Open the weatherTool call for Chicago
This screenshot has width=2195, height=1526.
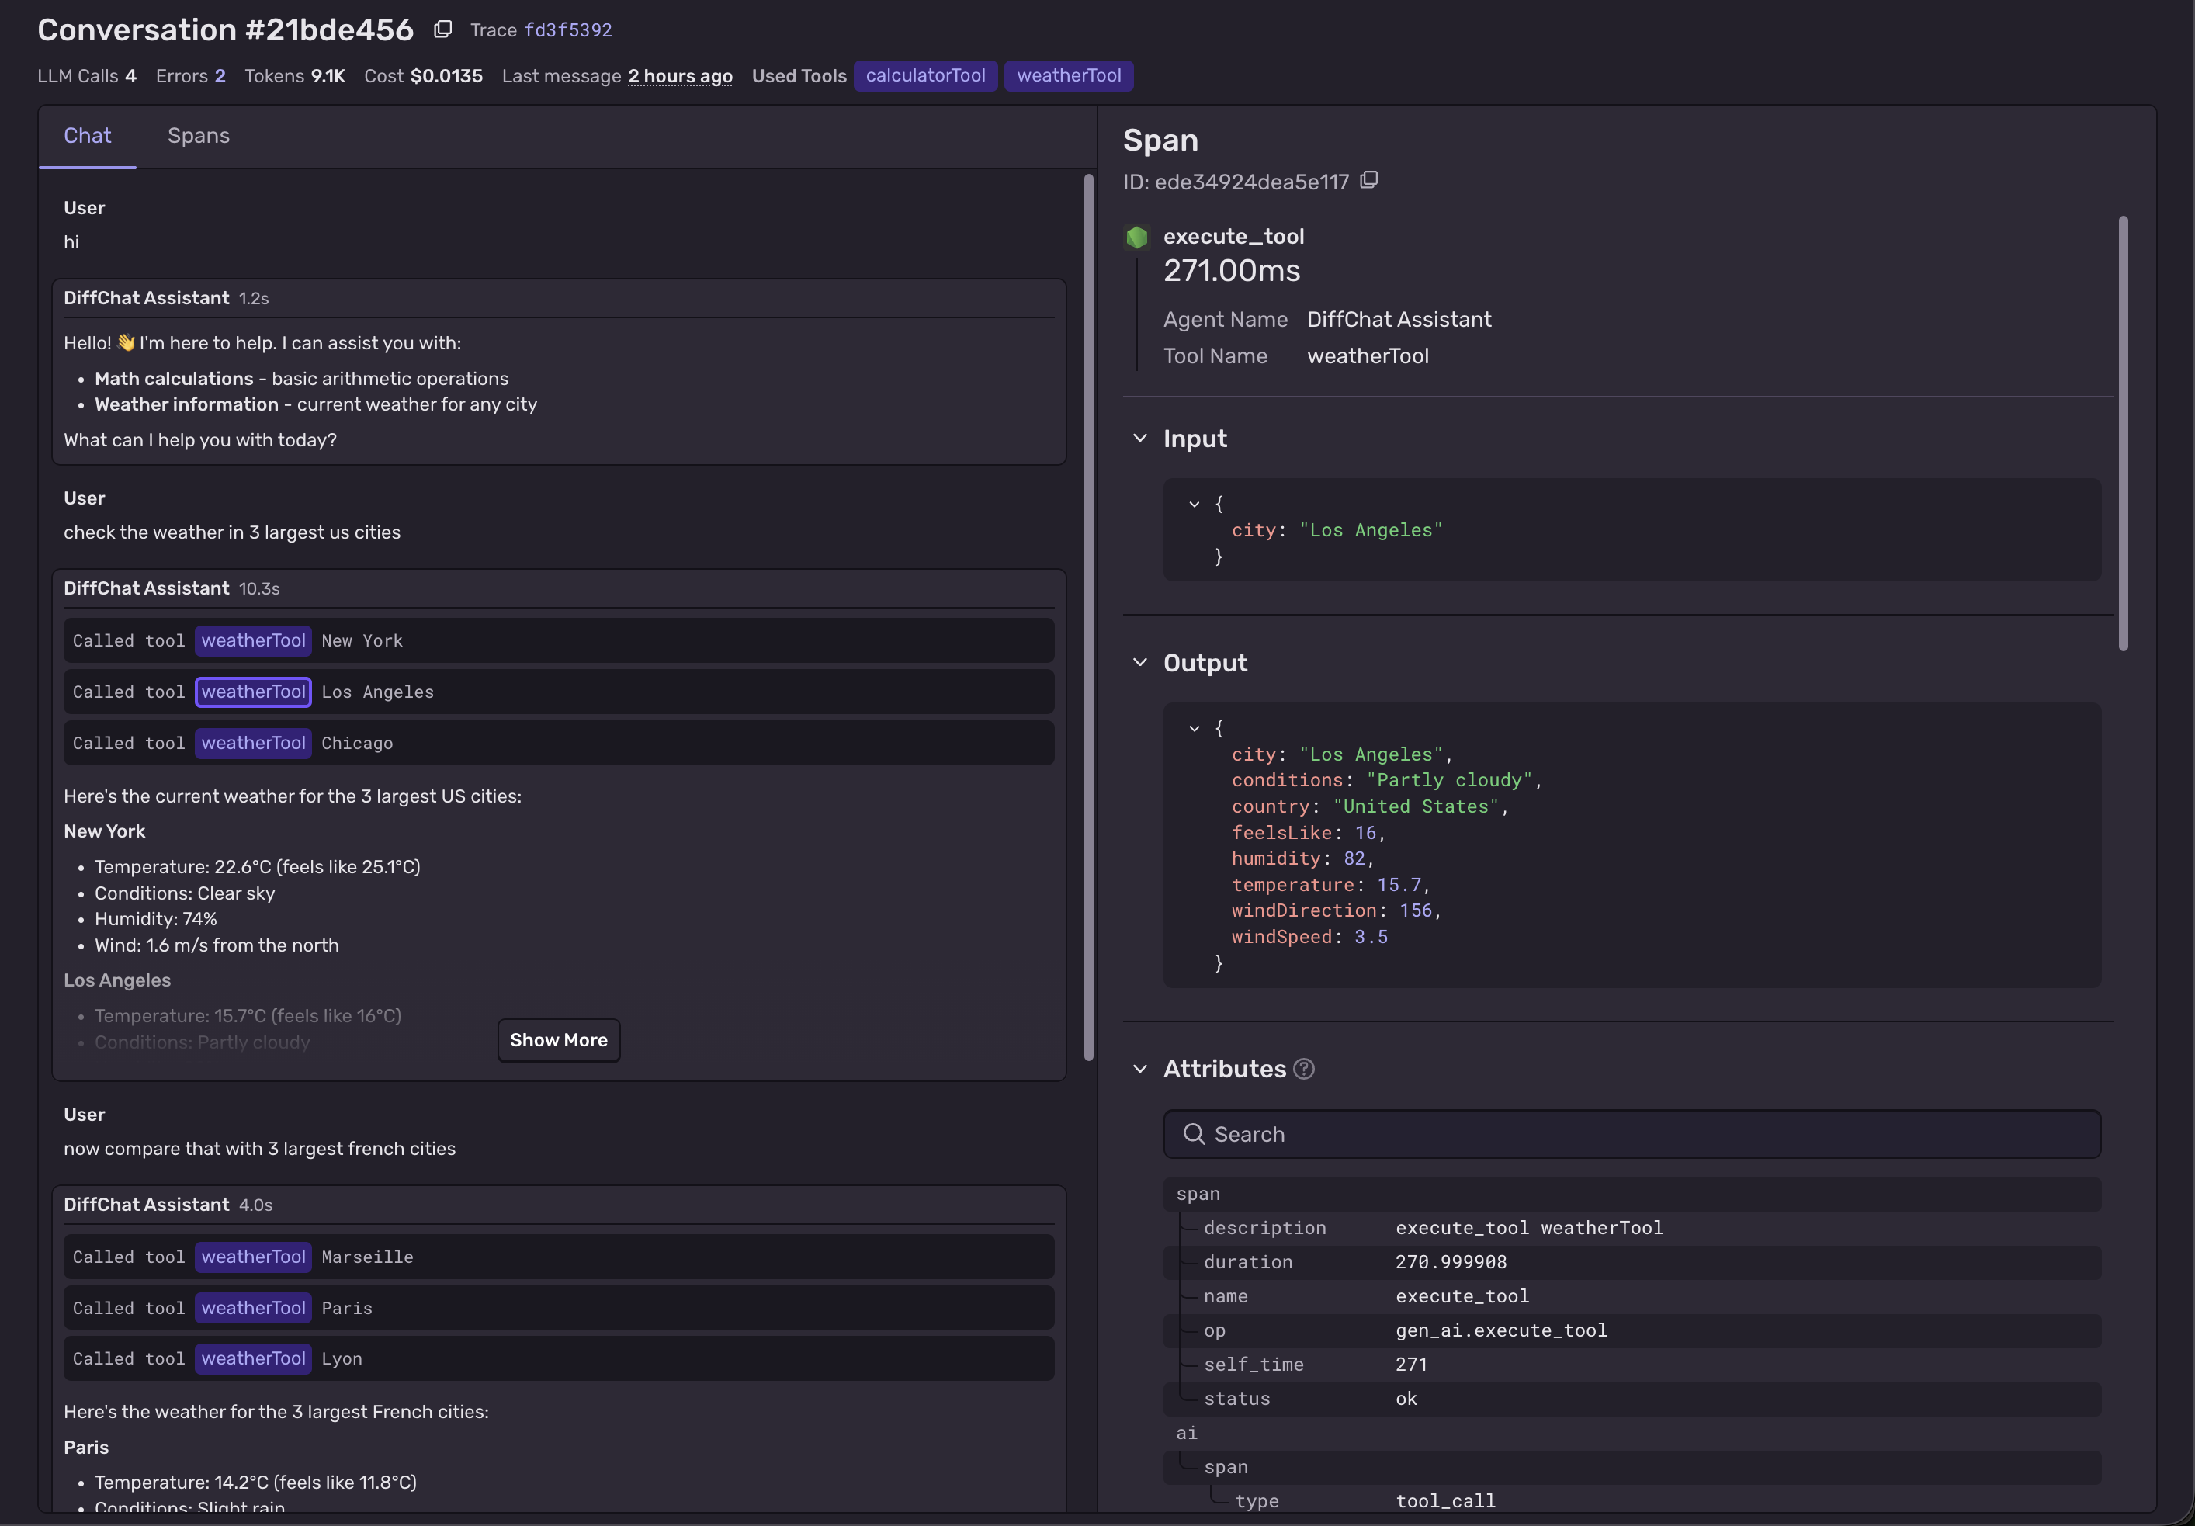tap(252, 743)
